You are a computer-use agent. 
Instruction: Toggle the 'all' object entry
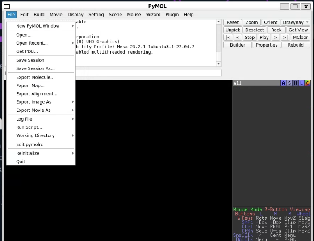255,83
